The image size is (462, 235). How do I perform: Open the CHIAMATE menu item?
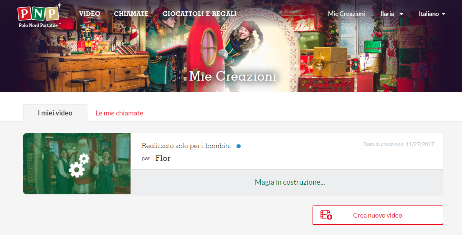click(131, 14)
